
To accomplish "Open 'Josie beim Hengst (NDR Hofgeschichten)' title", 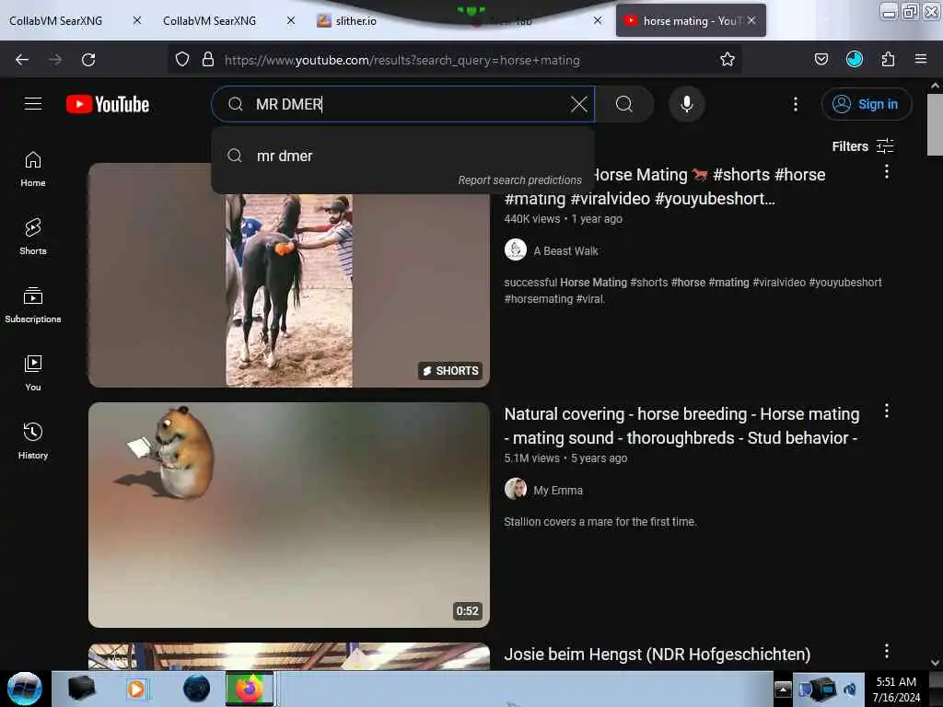I will 657,655.
